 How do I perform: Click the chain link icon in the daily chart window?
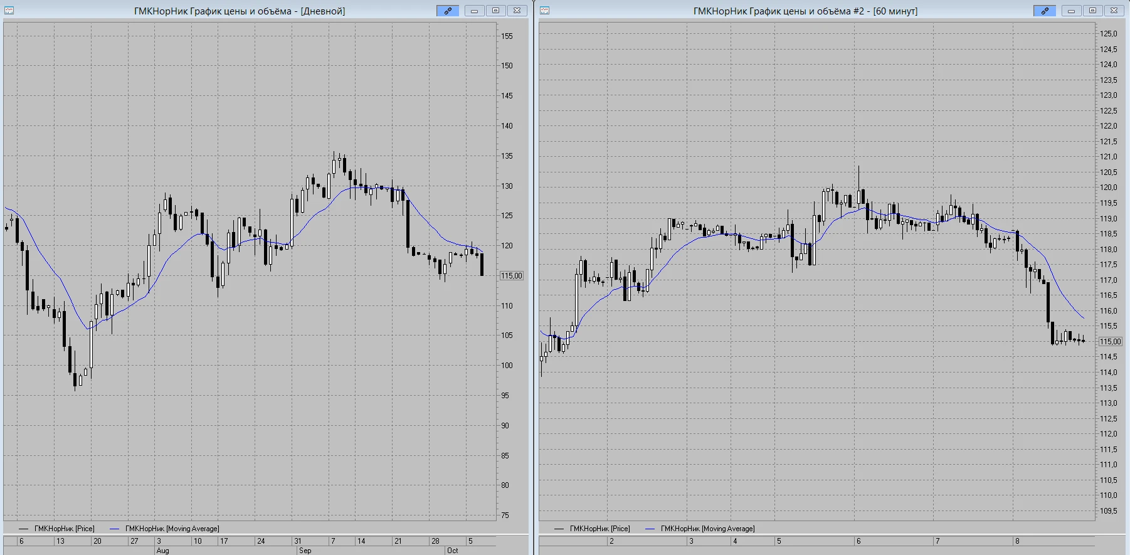click(x=448, y=11)
